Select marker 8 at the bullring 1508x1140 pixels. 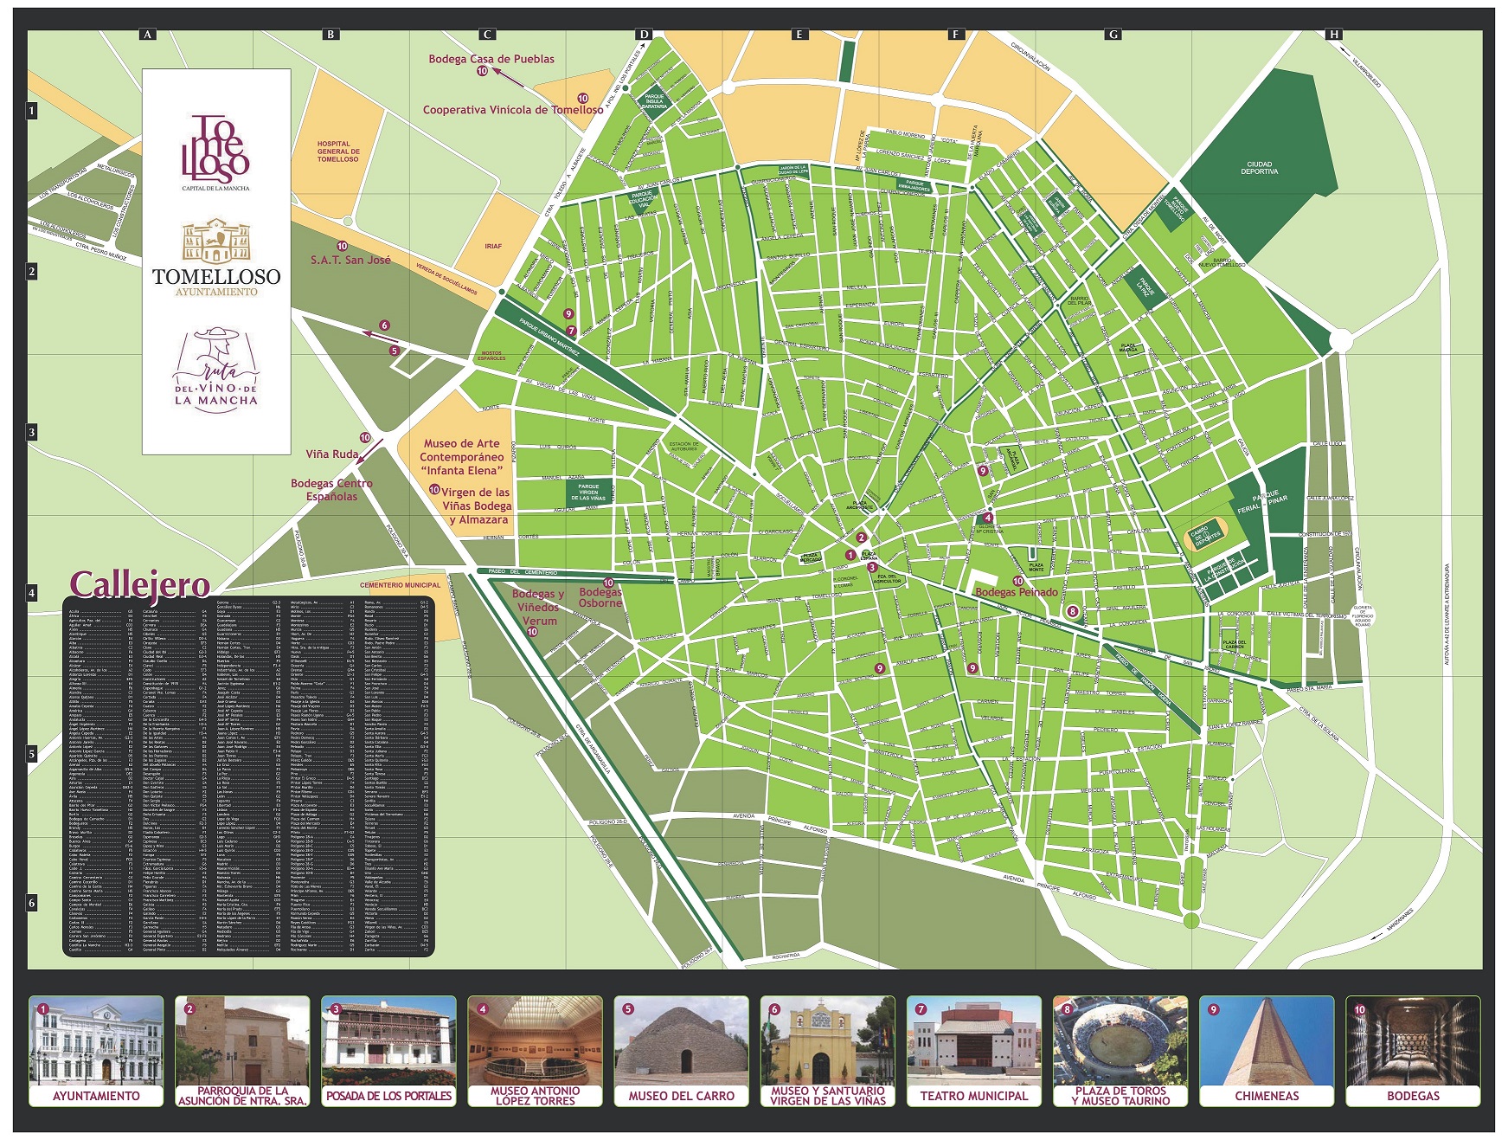(1073, 611)
